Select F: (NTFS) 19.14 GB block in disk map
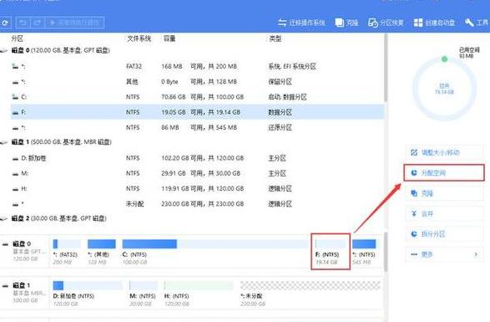 pyautogui.click(x=331, y=252)
